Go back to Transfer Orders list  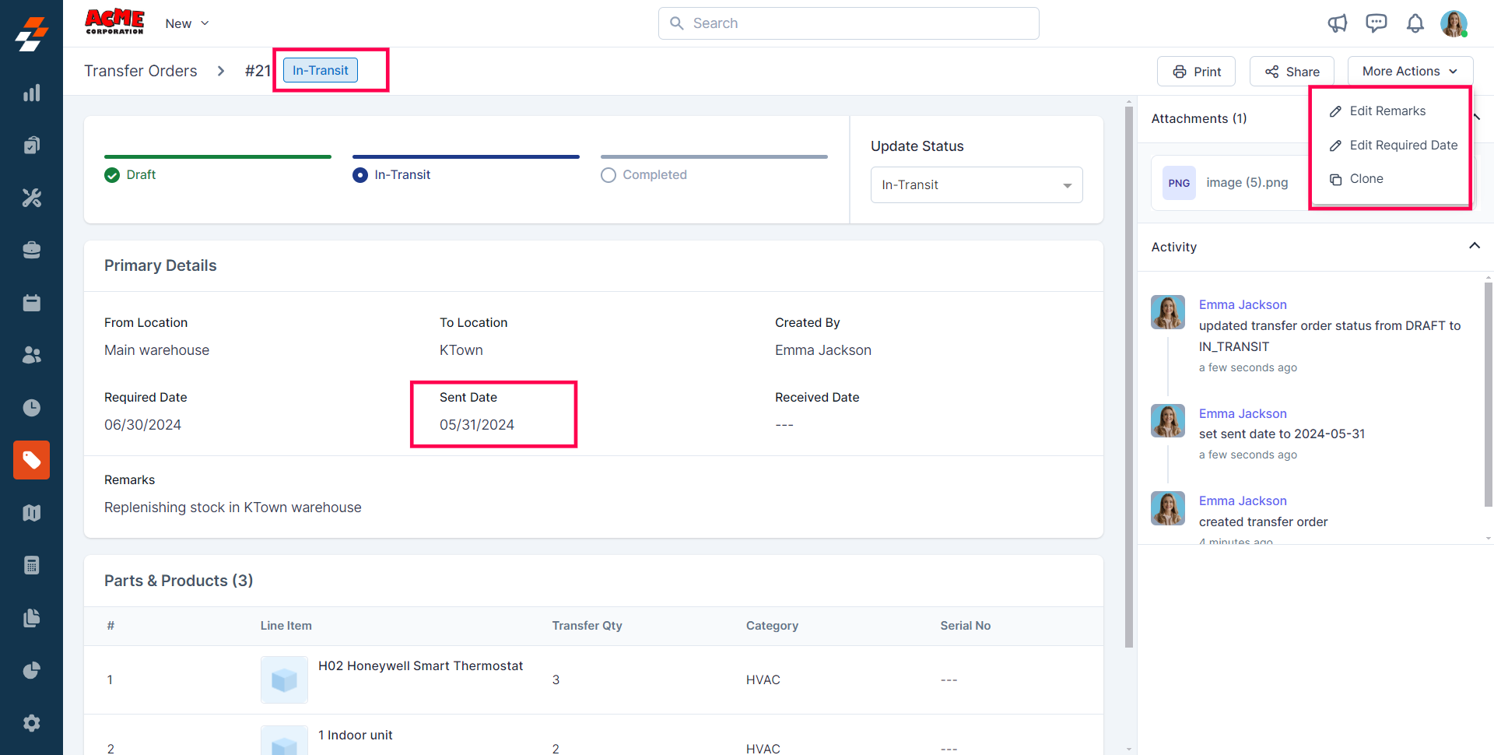point(141,71)
